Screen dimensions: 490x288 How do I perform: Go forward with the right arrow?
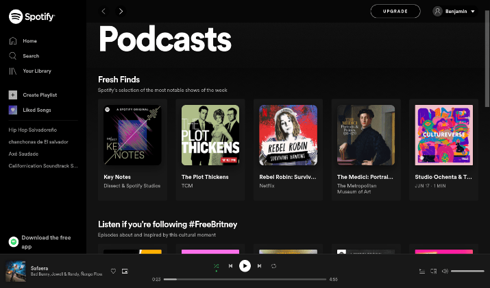point(121,12)
